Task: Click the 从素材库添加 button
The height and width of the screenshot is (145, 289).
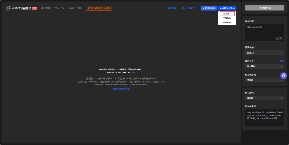Action: [x=209, y=8]
